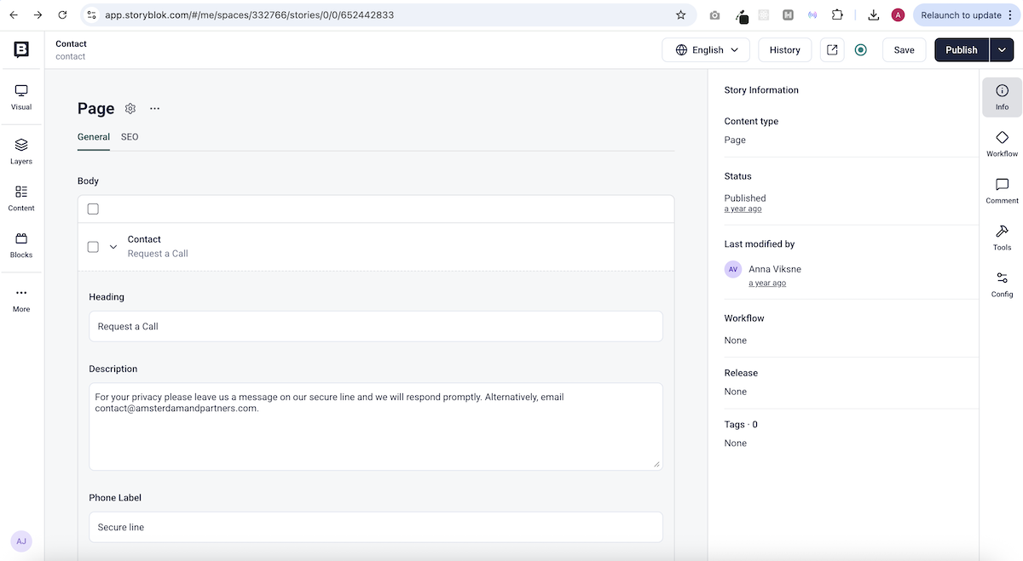The image size is (1023, 561).
Task: Open the Content panel from the sidebar
Action: [20, 197]
